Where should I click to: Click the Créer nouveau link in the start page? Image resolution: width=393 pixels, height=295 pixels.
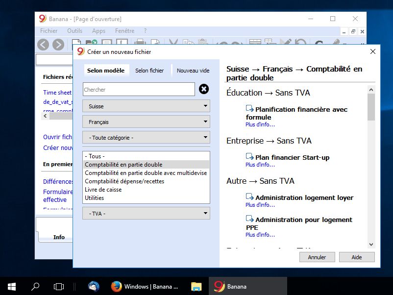click(x=58, y=147)
